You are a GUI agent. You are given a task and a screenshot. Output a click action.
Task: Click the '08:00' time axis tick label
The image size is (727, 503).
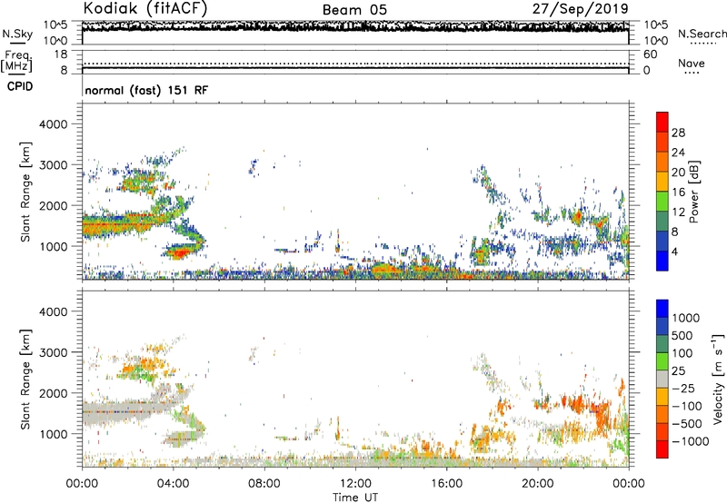[x=264, y=484]
